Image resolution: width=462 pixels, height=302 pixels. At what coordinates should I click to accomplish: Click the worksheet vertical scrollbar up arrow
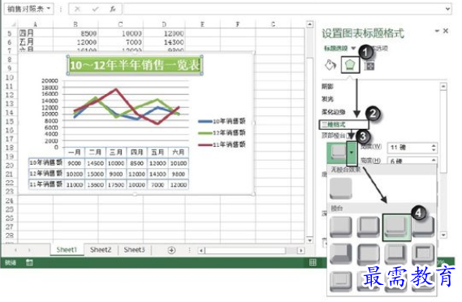(309, 24)
